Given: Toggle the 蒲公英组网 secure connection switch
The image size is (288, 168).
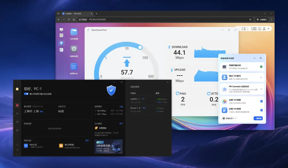Looking at the screenshot, I should pyautogui.click(x=26, y=94).
